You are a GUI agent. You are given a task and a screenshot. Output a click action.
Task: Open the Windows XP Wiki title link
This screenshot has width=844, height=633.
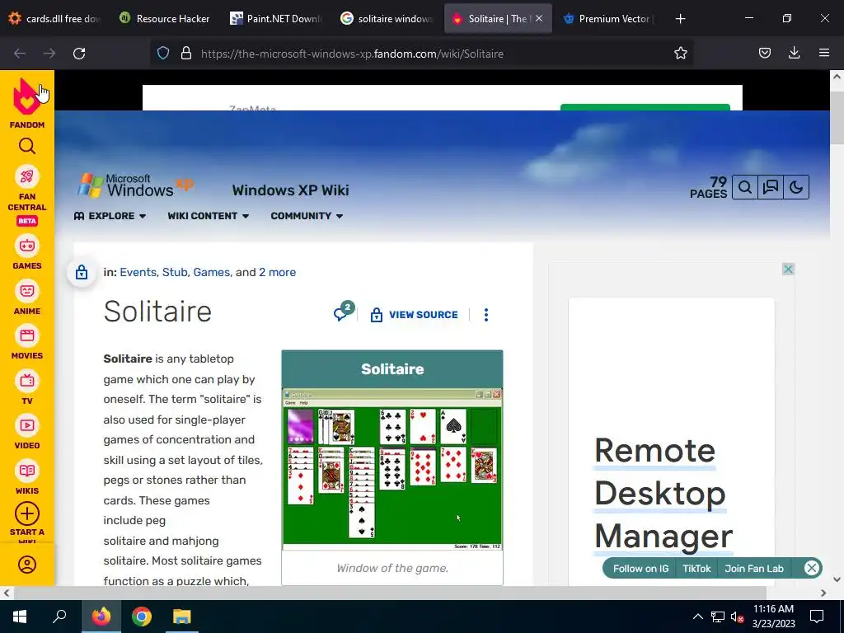(291, 190)
